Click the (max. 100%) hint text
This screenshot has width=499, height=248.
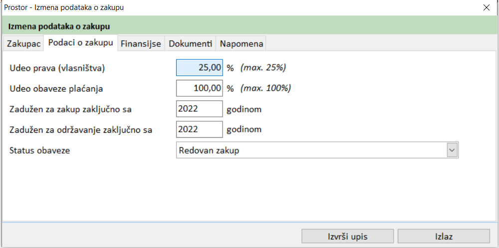[265, 88]
